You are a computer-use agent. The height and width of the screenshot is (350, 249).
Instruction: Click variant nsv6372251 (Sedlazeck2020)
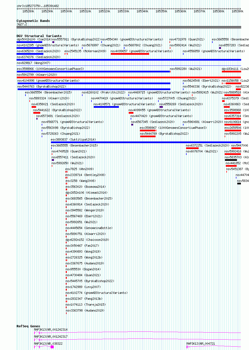pyautogui.click(x=208, y=145)
